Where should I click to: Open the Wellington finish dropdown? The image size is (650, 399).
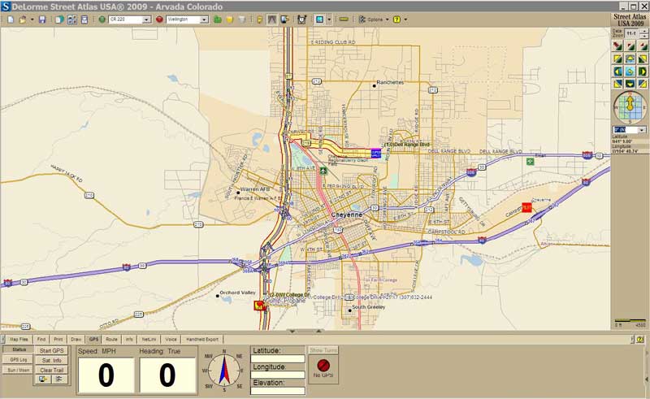204,19
